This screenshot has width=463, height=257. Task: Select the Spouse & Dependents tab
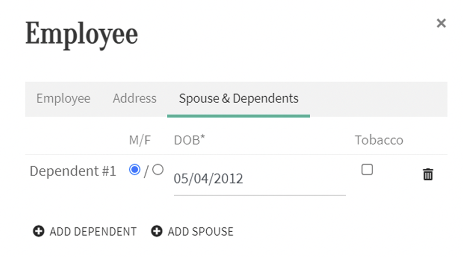coord(239,99)
